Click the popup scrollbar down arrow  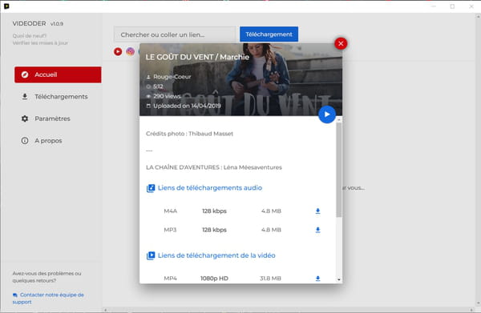(x=338, y=279)
